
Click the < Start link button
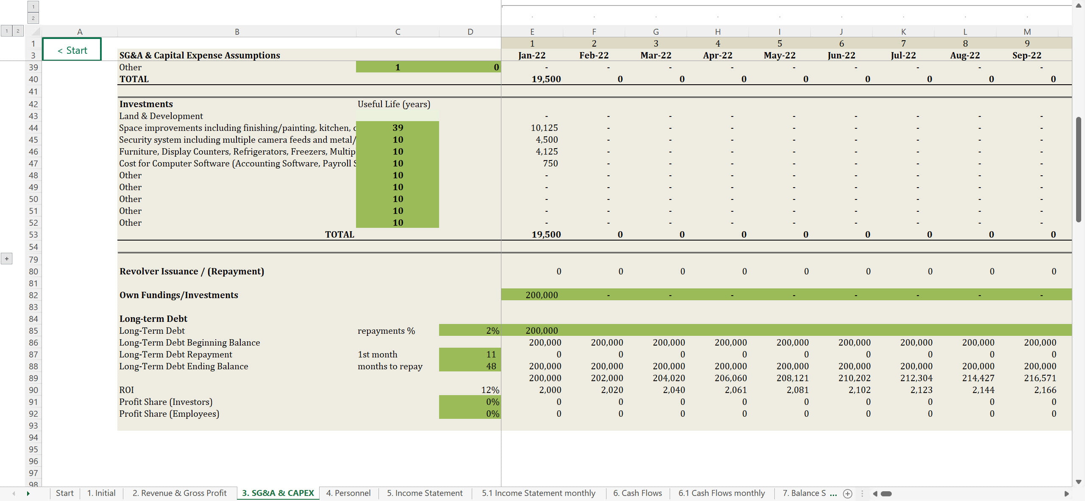tap(72, 50)
